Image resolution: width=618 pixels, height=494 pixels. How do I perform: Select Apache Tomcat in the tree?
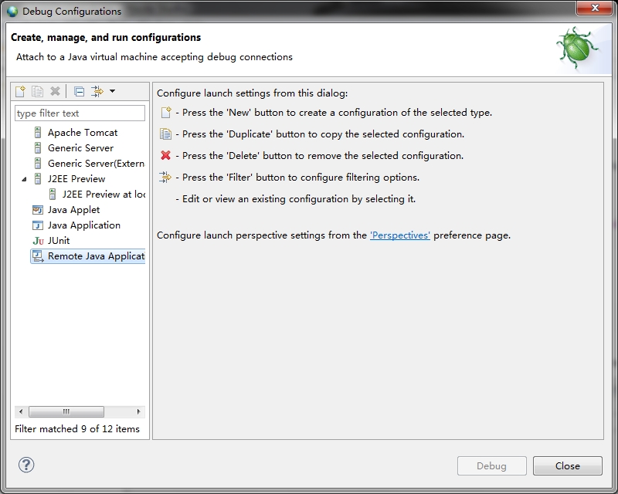pos(83,133)
